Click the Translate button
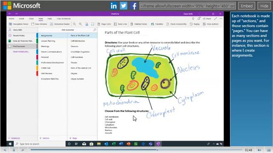Viewport: 273px width, 153px height. (x=157, y=24)
